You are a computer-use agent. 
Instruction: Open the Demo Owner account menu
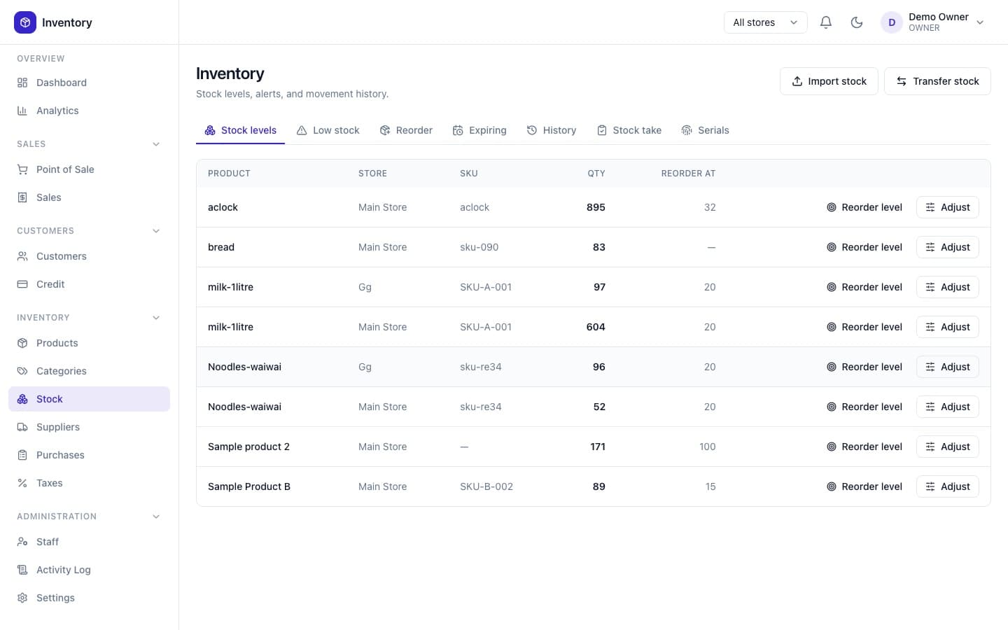[x=934, y=22]
